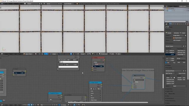Click lock interface icon beside Image Editor
Screen dimensions: 189x106
coord(185,35)
